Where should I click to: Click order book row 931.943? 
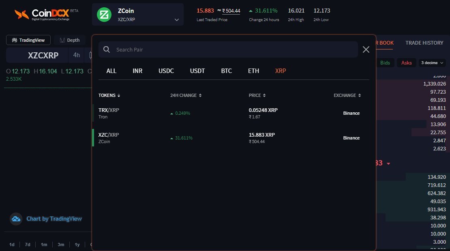[413, 210]
